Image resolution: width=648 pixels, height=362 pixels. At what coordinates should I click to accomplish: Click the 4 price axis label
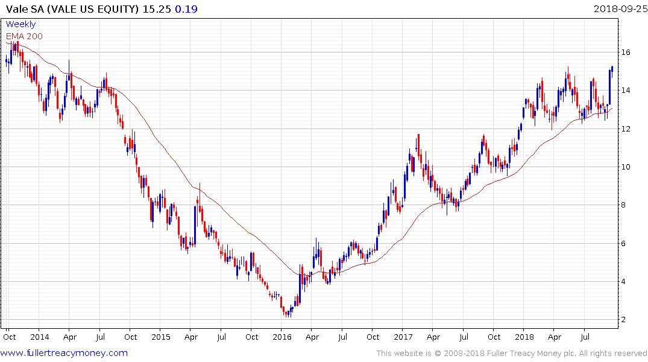click(624, 281)
